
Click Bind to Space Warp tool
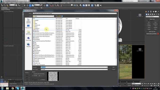[x=7, y=5]
